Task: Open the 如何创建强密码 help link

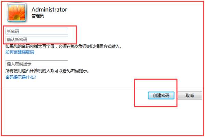Action: point(20,52)
